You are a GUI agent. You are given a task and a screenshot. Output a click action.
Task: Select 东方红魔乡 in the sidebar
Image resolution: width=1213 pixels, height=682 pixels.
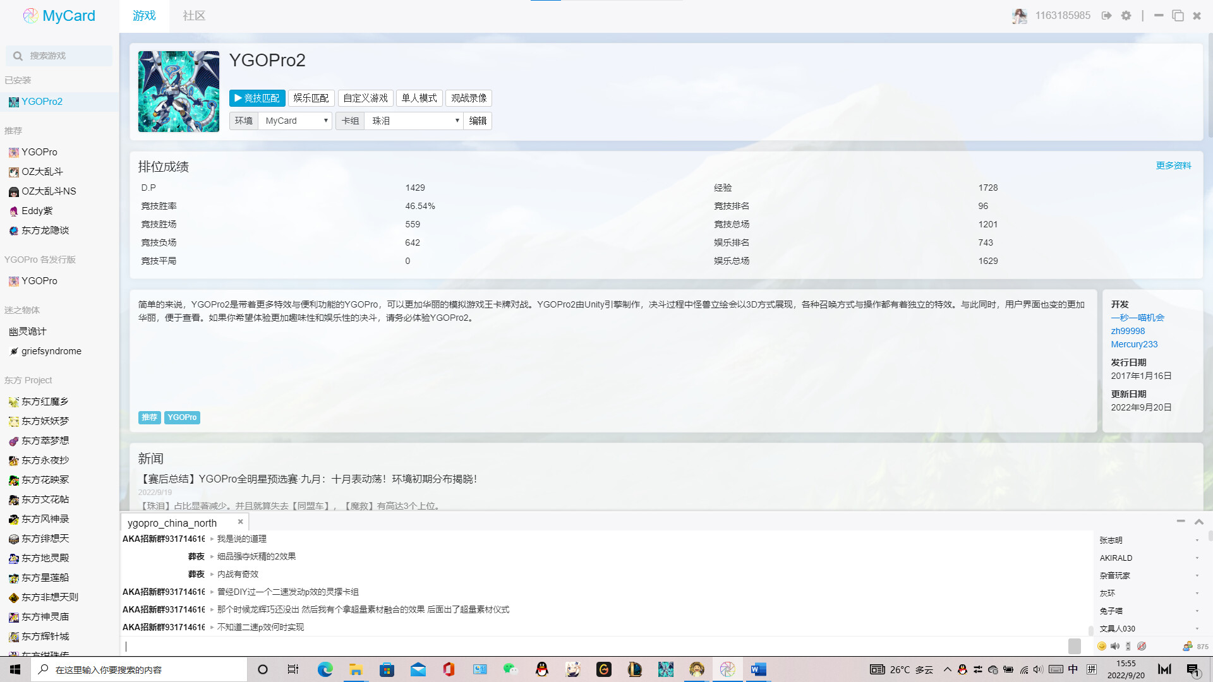(x=59, y=402)
